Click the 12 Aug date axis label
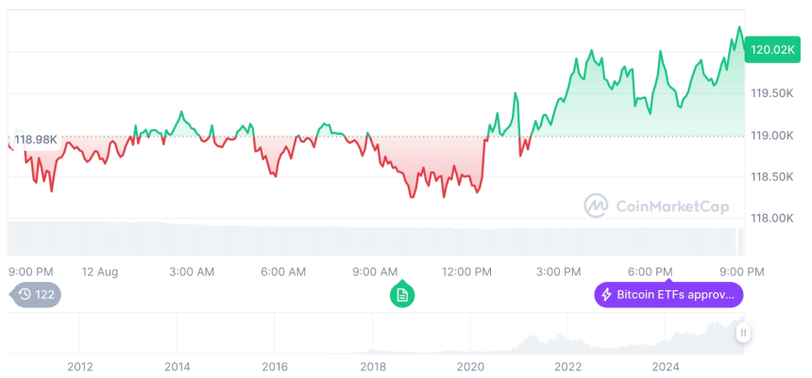 (x=100, y=271)
